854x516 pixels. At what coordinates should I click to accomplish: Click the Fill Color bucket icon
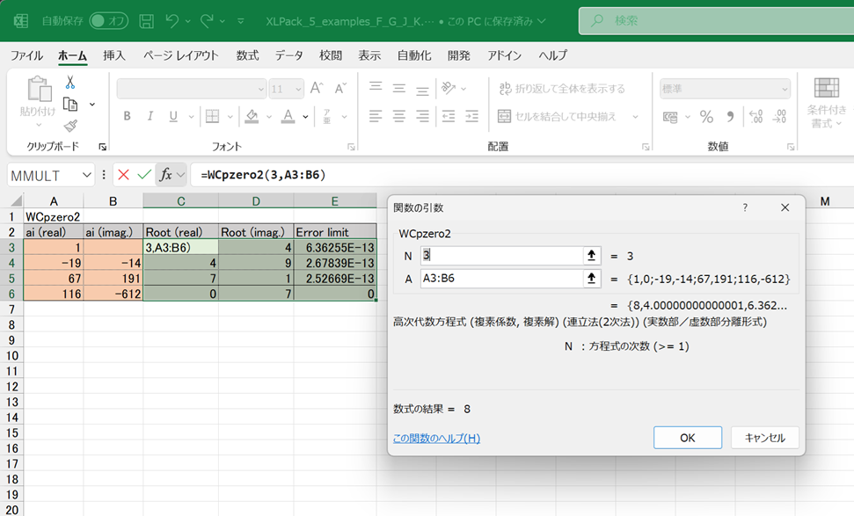252,116
